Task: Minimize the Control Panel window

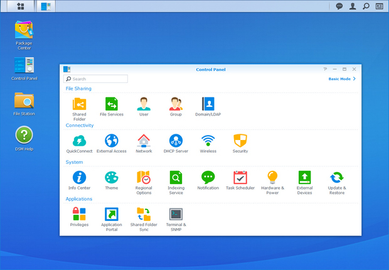Action: tap(334, 69)
